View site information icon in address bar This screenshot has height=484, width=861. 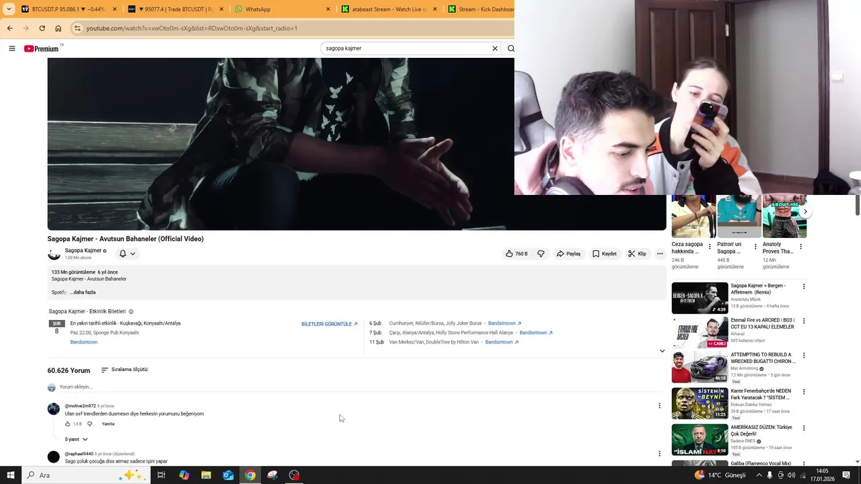(x=77, y=28)
